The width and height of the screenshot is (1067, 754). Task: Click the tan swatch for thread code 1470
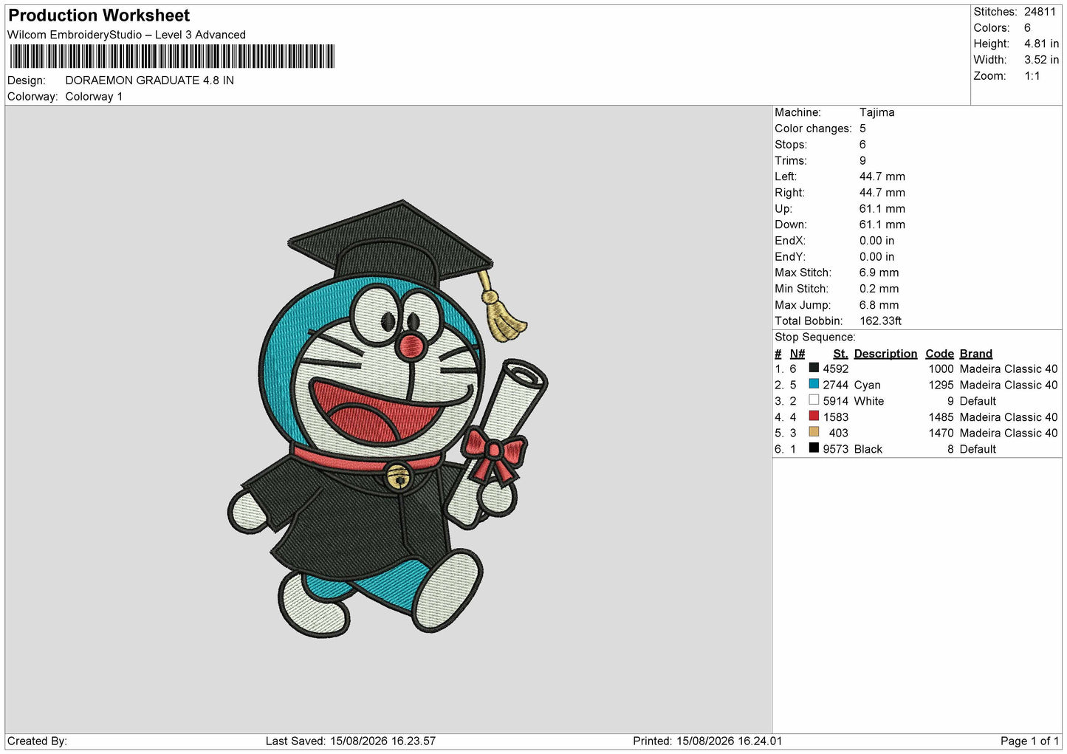coord(814,432)
